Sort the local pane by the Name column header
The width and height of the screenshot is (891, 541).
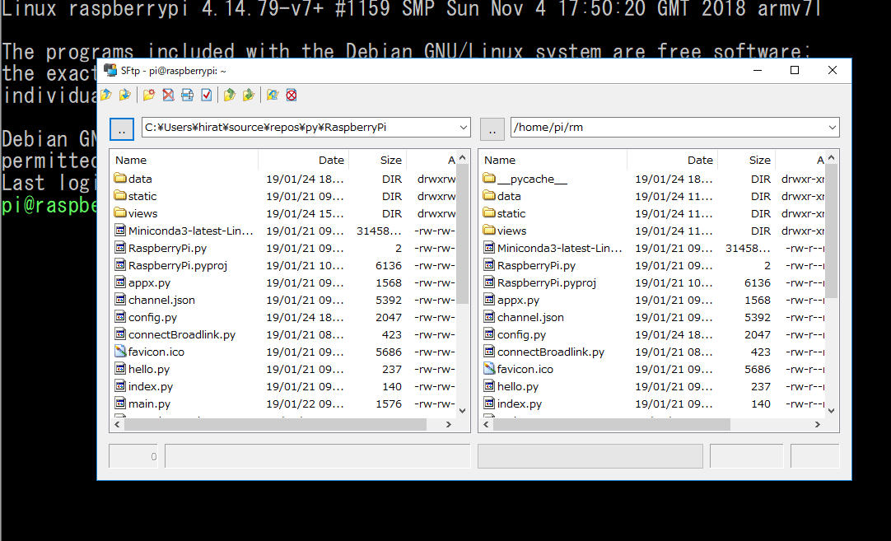pyautogui.click(x=184, y=161)
